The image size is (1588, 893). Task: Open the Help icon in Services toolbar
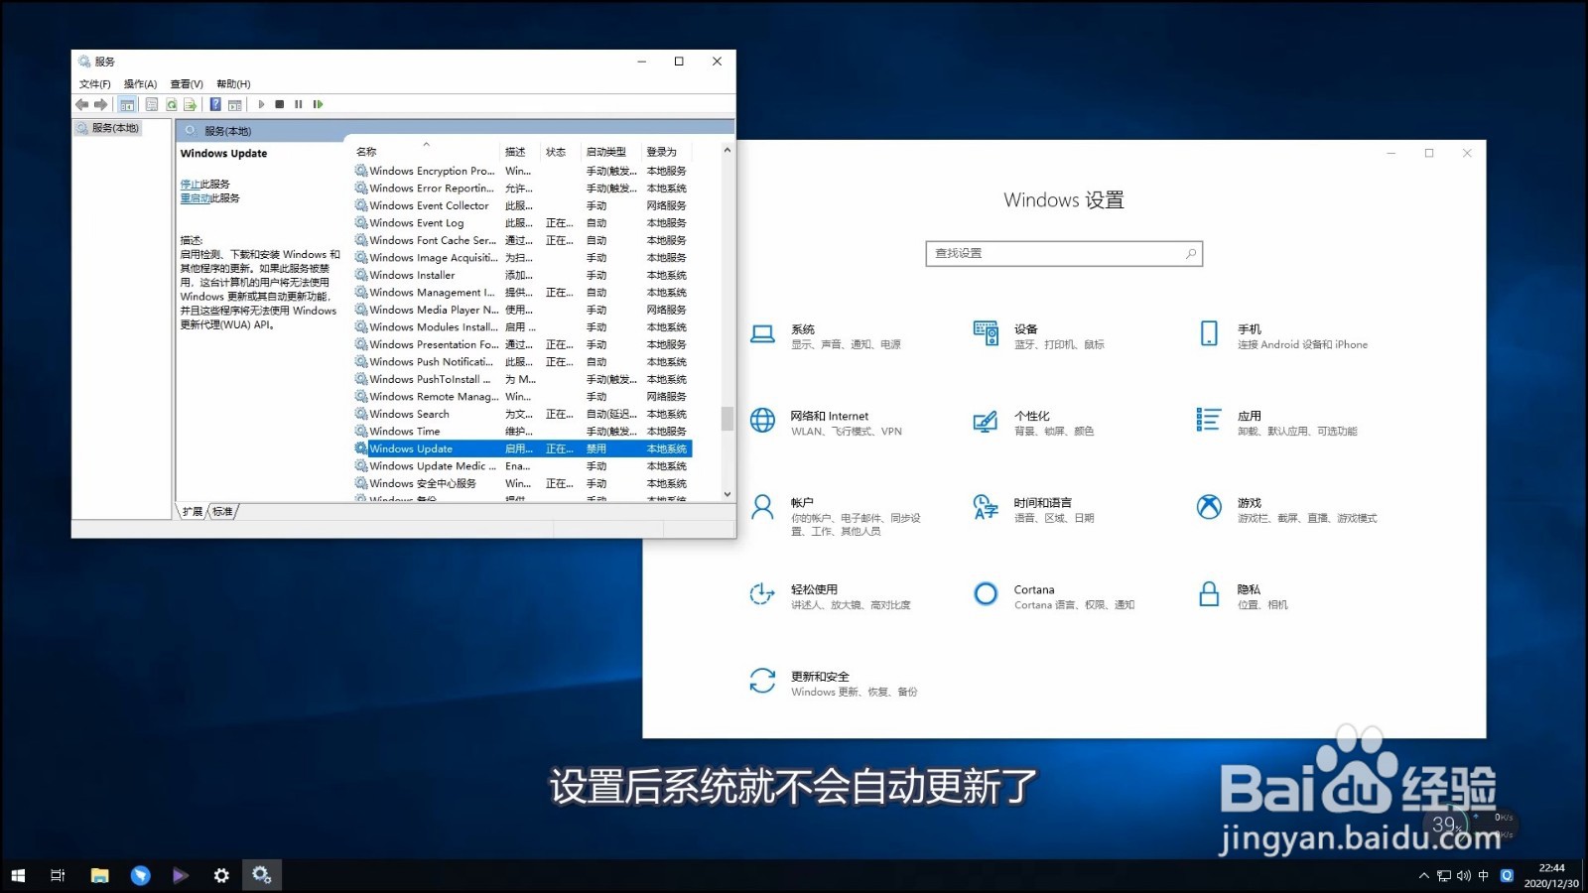coord(216,104)
